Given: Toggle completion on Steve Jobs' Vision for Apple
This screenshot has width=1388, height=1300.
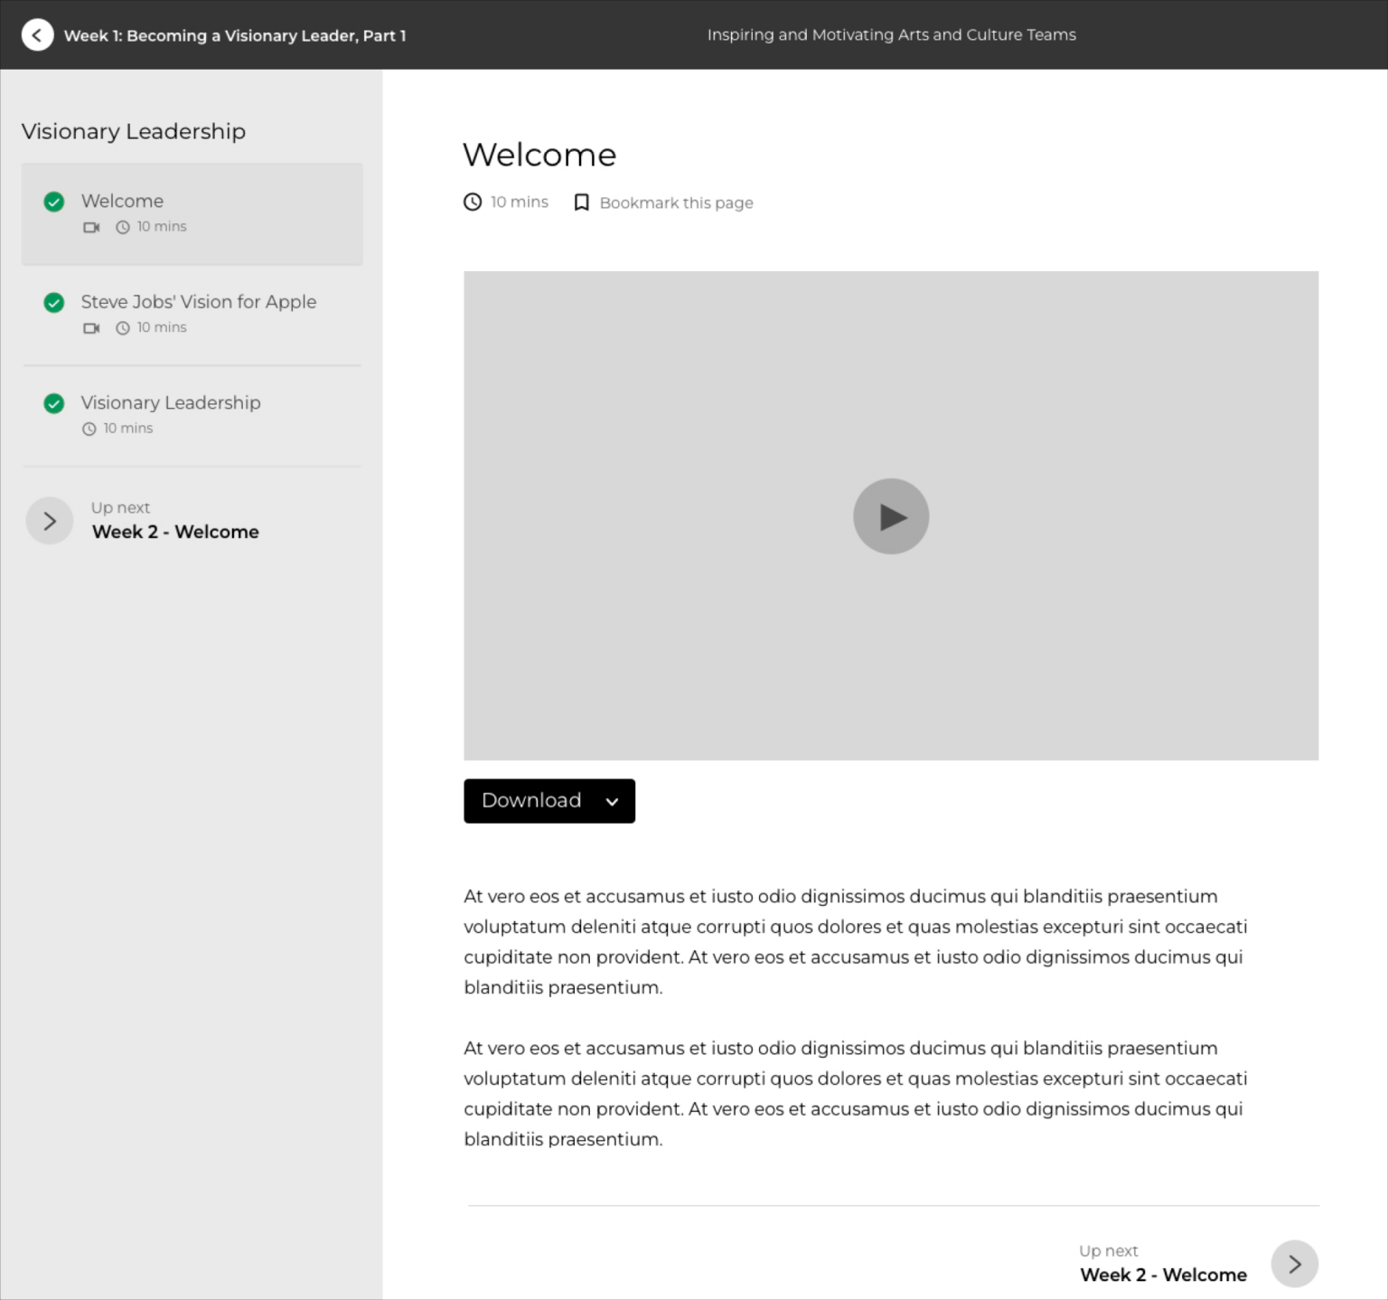Looking at the screenshot, I should click(x=54, y=302).
